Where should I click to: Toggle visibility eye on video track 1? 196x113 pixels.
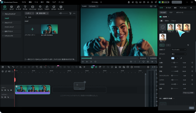tap(11, 90)
